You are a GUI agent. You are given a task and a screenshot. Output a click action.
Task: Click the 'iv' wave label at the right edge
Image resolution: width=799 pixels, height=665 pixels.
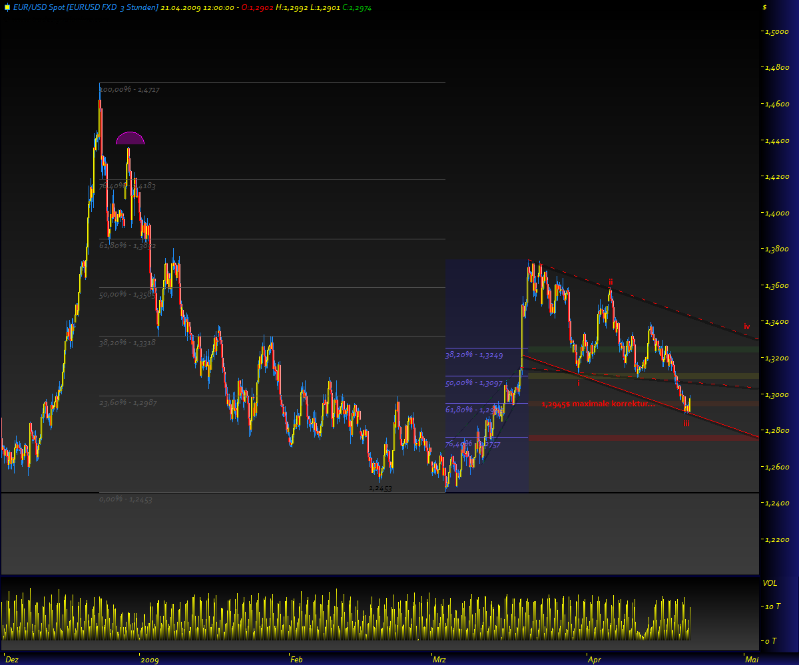(x=746, y=327)
